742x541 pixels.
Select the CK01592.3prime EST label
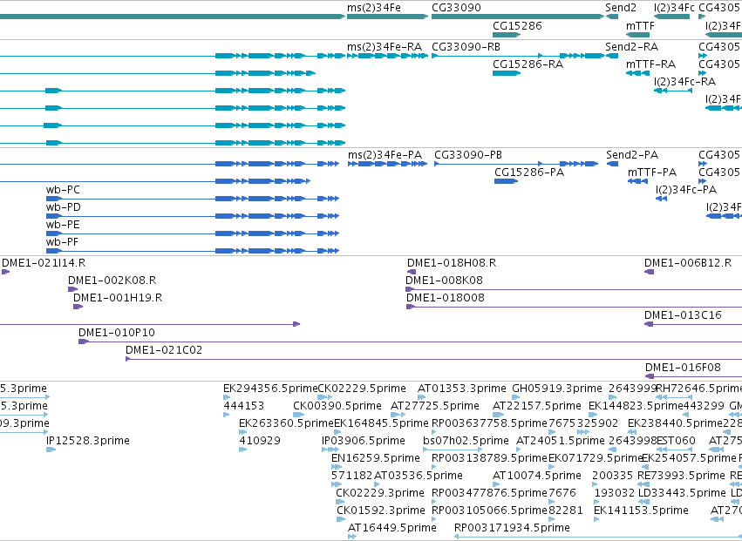[x=381, y=511]
